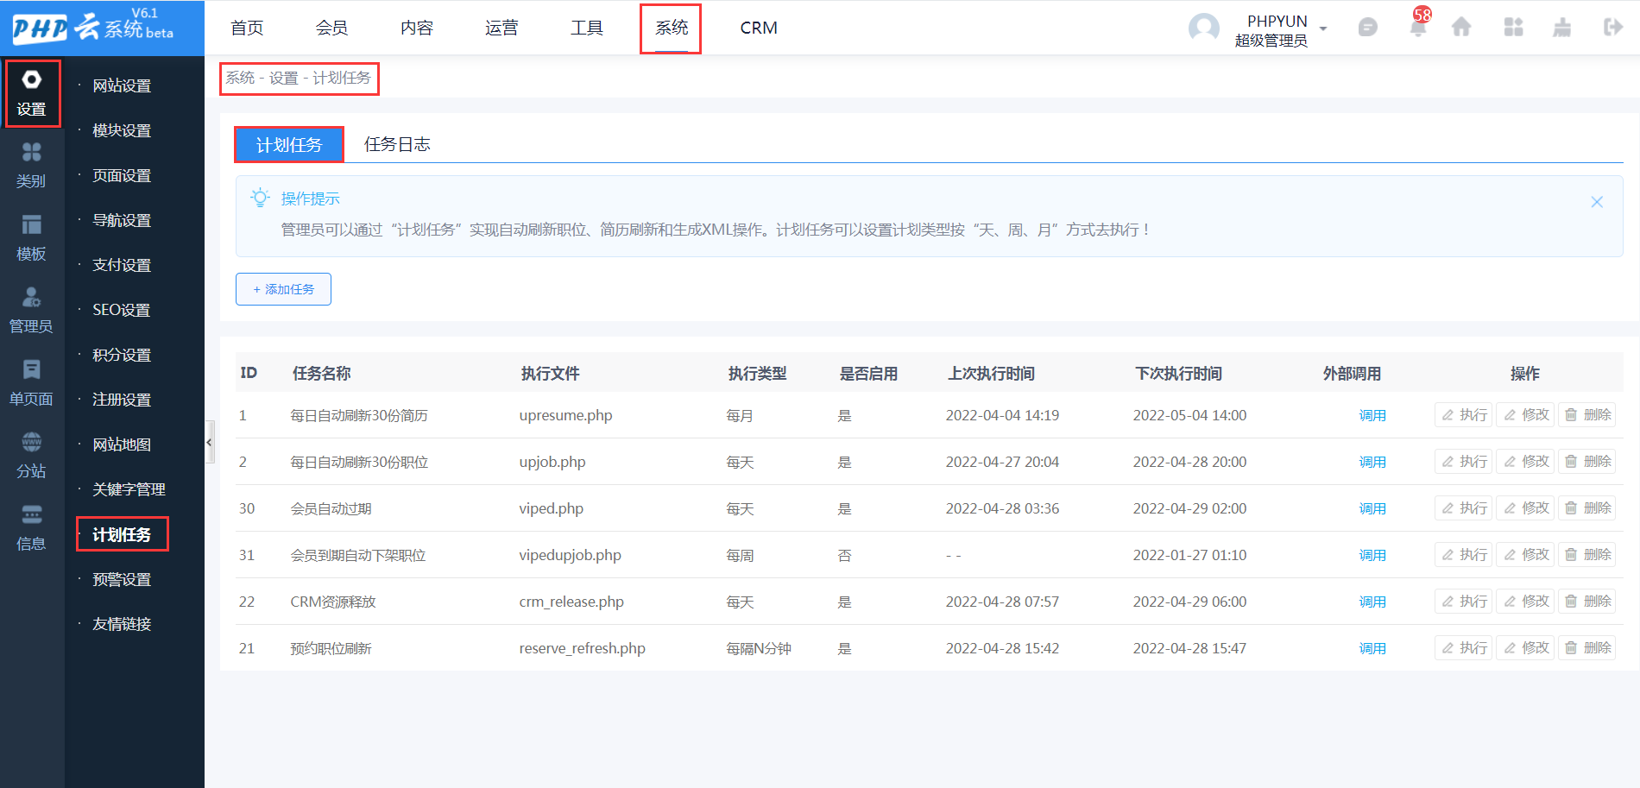
Task: Open the 设置 sidebar icon
Action: (x=32, y=93)
